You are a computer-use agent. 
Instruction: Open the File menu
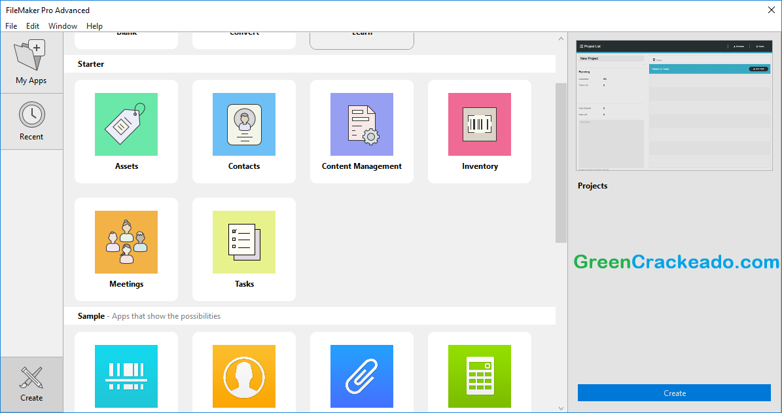10,26
